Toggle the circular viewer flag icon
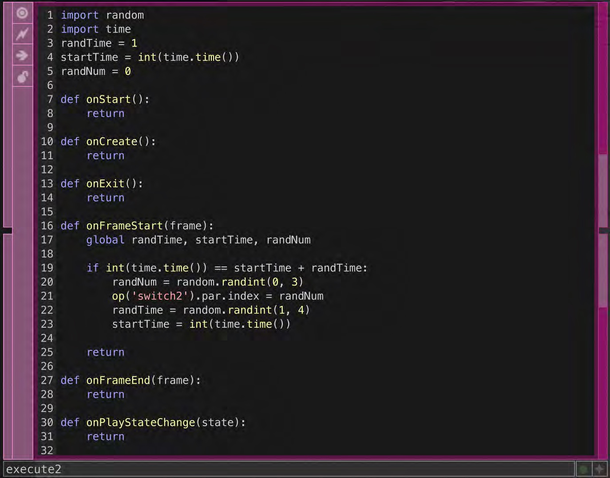Viewport: 610px width, 478px height. (x=22, y=13)
